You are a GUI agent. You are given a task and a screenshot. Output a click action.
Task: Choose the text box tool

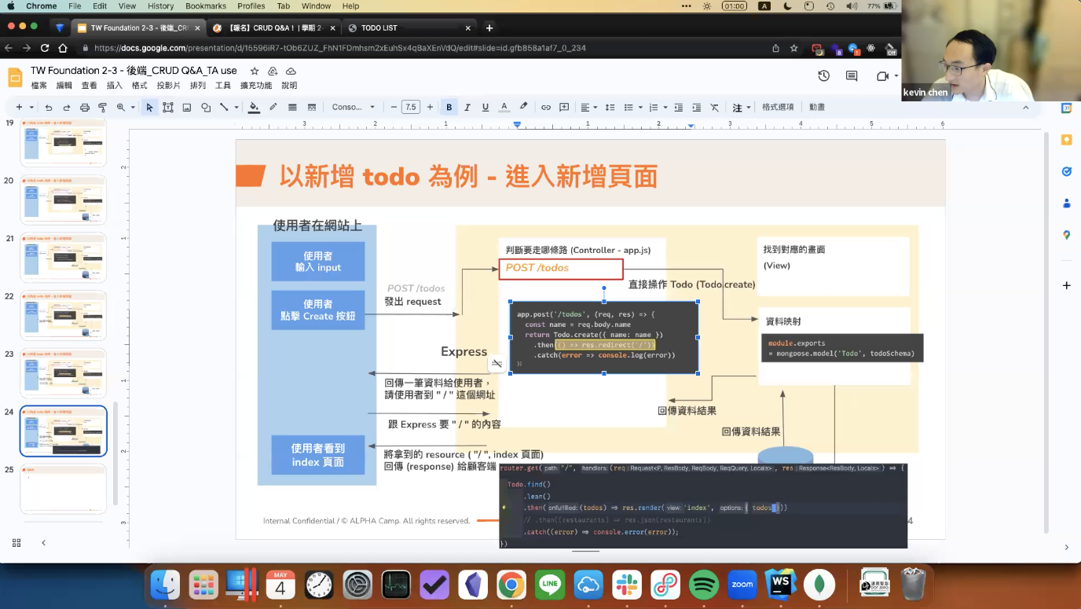coord(168,108)
